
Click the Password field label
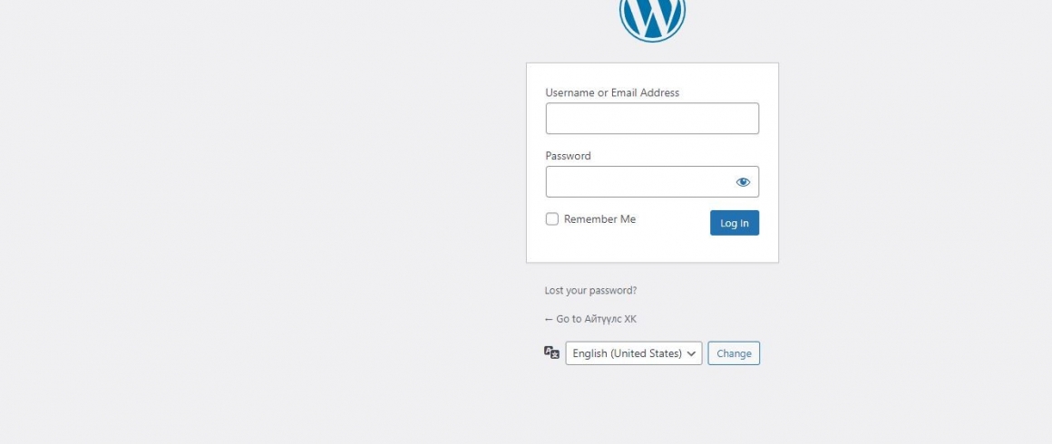[569, 156]
